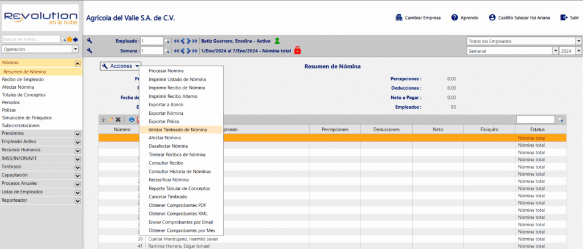Choose Exportar a Banco from Acciones menu

click(166, 105)
